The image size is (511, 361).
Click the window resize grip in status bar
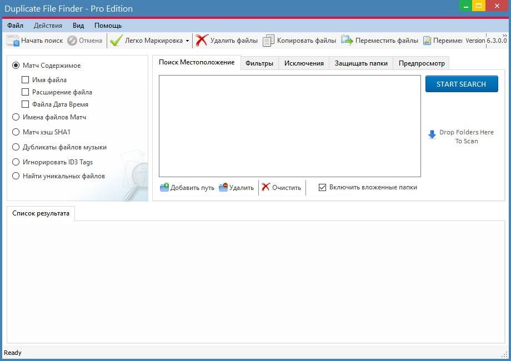505,355
